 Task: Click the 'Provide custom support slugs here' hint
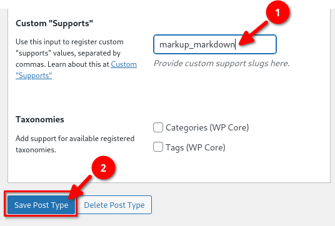221,64
